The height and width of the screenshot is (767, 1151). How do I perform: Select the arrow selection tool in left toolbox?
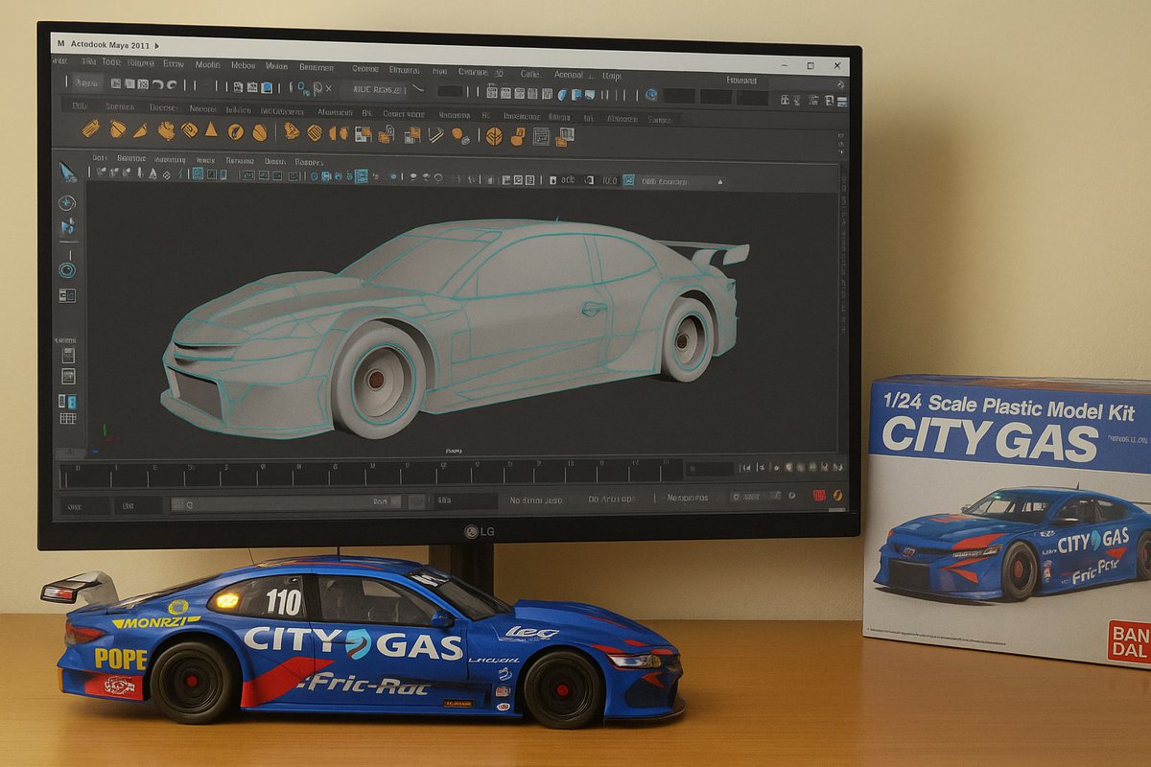point(68,173)
